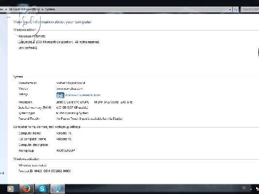Select the manufacturer Digital World value

click(71, 83)
